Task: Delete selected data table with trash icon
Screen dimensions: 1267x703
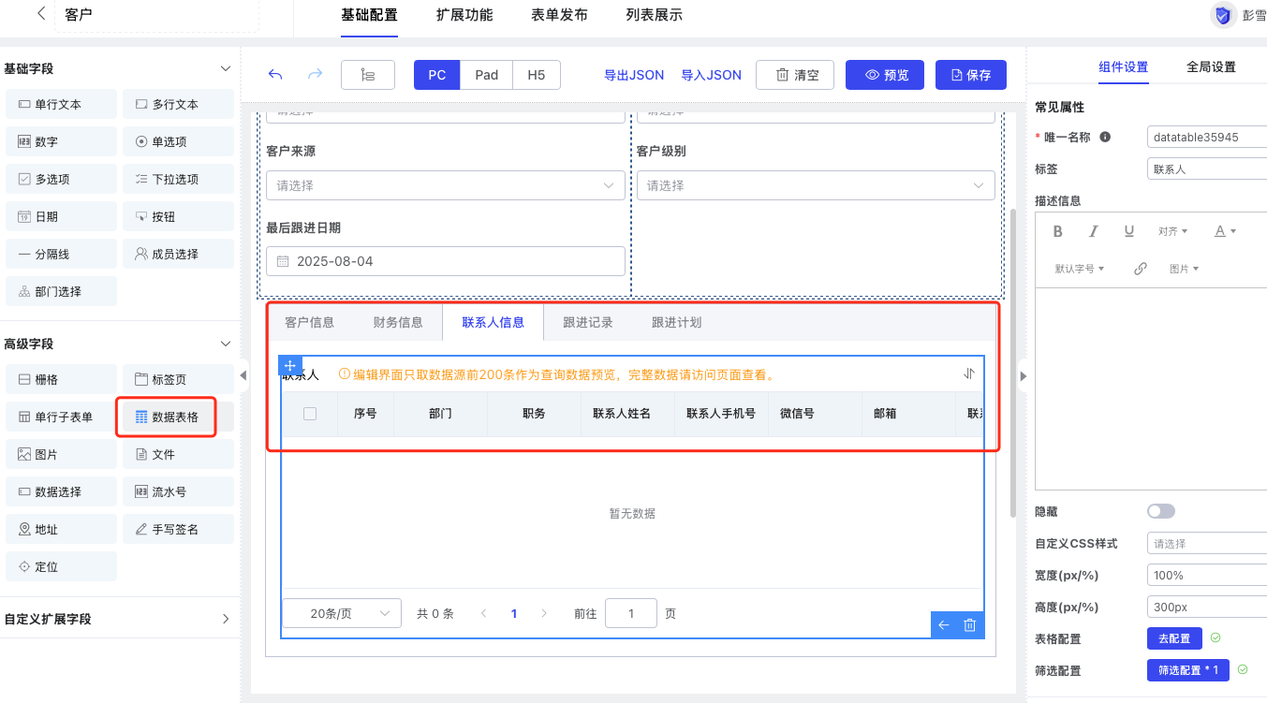Action: pos(970,625)
